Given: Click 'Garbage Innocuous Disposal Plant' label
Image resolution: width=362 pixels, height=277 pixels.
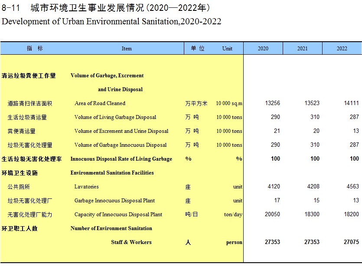Looking at the screenshot, I should point(114,201).
